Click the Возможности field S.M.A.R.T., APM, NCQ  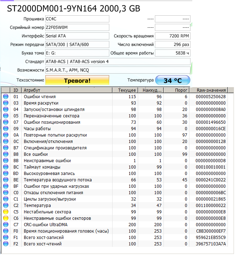point(118,70)
